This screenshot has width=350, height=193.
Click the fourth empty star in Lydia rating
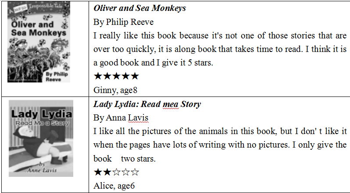(x=126, y=172)
